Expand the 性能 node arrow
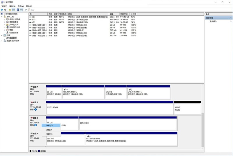This screenshot has height=156, width=233. pyautogui.click(x=5, y=30)
